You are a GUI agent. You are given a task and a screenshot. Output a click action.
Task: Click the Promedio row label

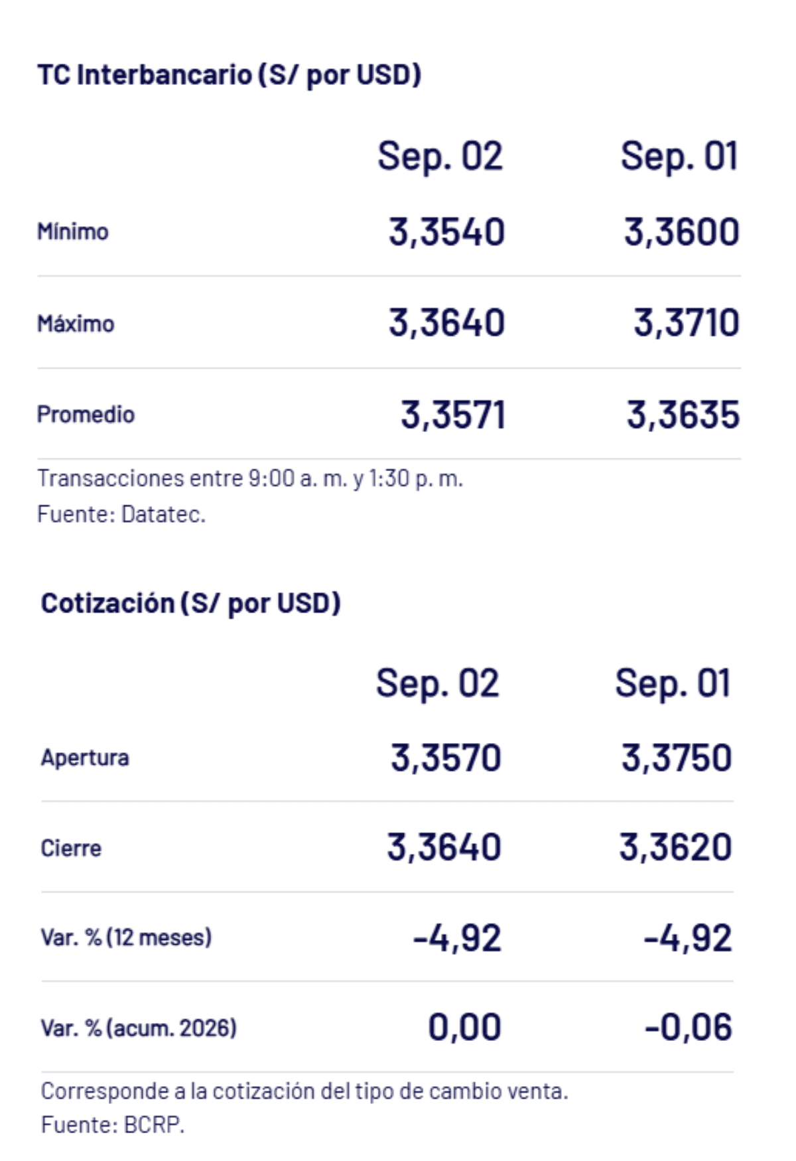coord(86,415)
